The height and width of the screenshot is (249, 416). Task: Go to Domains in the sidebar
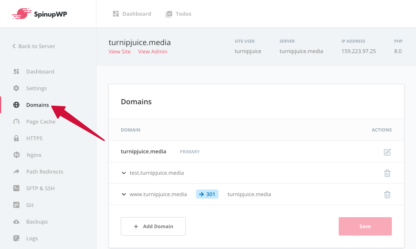37,105
